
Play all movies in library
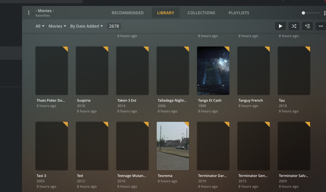pos(280,26)
